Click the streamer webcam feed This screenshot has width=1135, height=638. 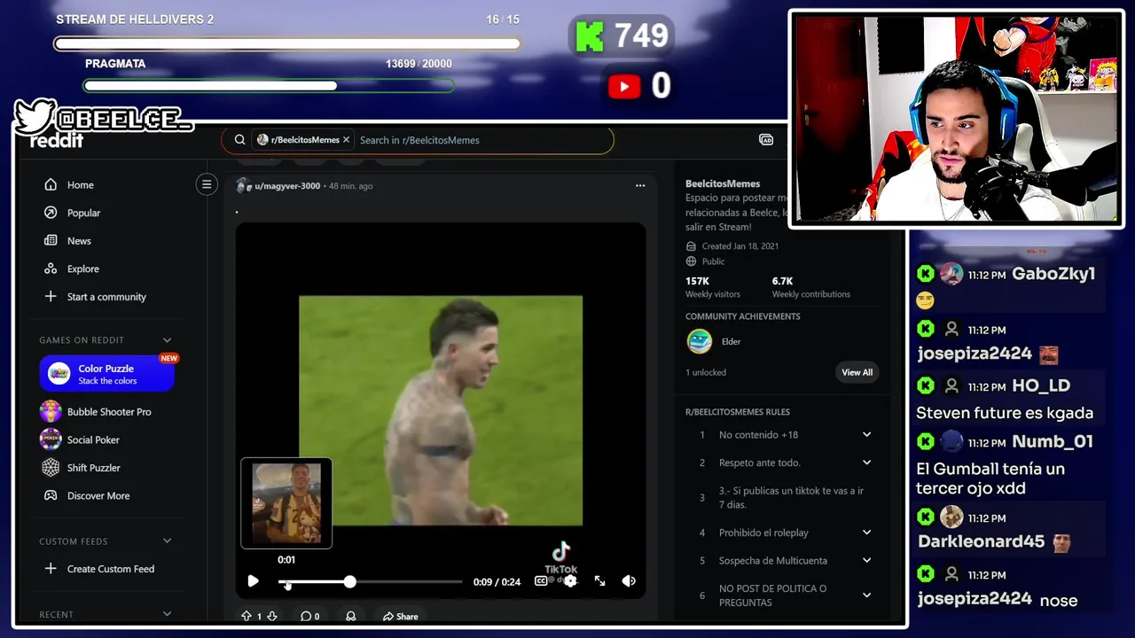point(956,119)
